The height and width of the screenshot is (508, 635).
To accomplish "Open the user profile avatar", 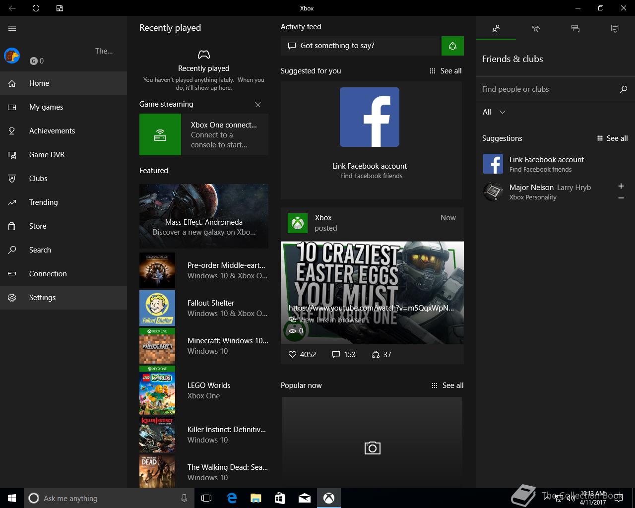I will pyautogui.click(x=12, y=56).
